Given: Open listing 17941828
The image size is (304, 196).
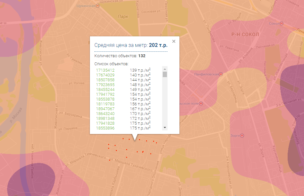Looking at the screenshot, I should click(105, 123).
